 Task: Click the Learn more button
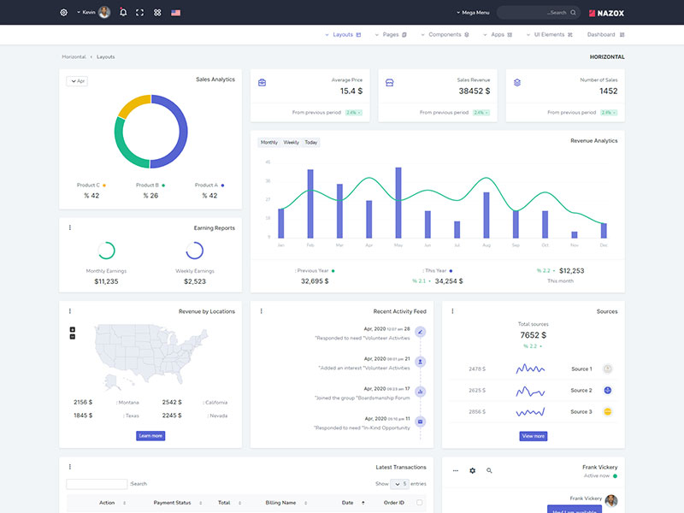[150, 436]
